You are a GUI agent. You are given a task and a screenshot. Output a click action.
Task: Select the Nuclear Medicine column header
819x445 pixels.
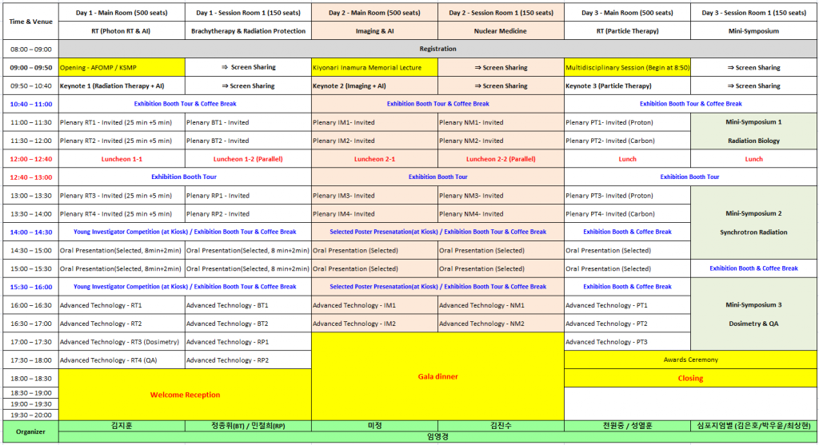pos(501,31)
